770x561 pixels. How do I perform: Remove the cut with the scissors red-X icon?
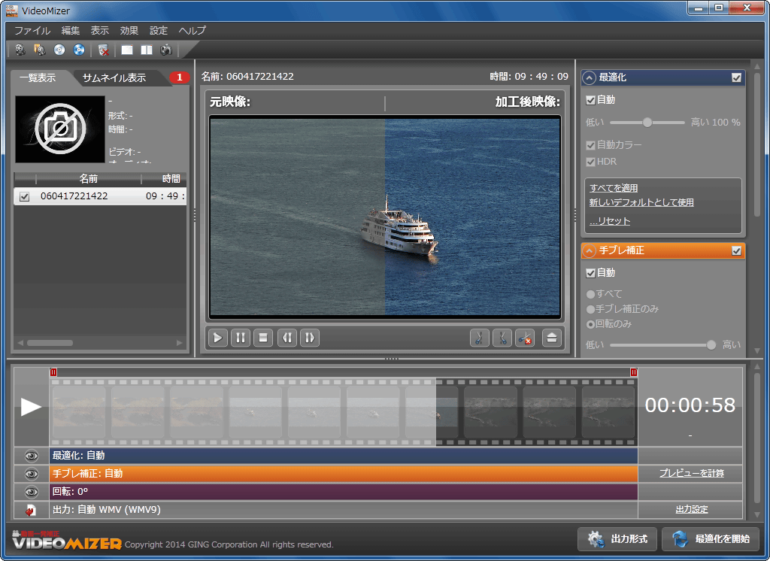tap(525, 338)
